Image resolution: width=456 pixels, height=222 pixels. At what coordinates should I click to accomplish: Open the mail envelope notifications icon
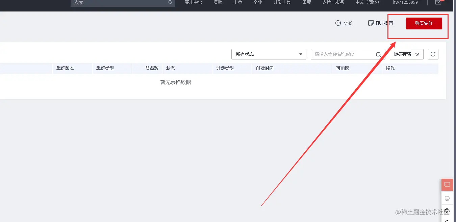[x=438, y=2]
